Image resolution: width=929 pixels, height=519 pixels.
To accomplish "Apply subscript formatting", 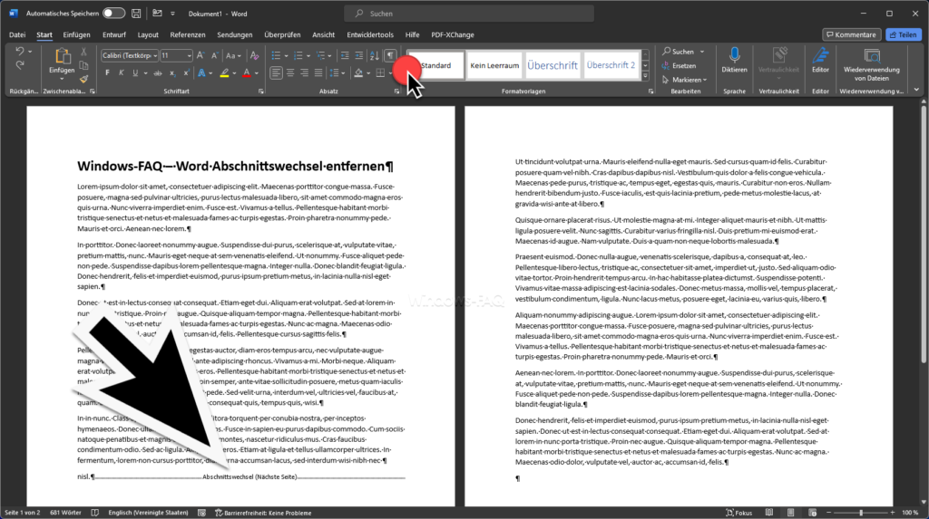I will pos(171,73).
